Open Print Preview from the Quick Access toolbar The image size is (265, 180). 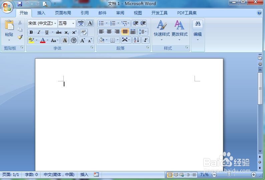tap(45, 4)
